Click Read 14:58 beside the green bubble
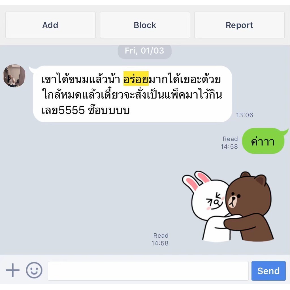Screen dimensions: 290x290 (229, 143)
